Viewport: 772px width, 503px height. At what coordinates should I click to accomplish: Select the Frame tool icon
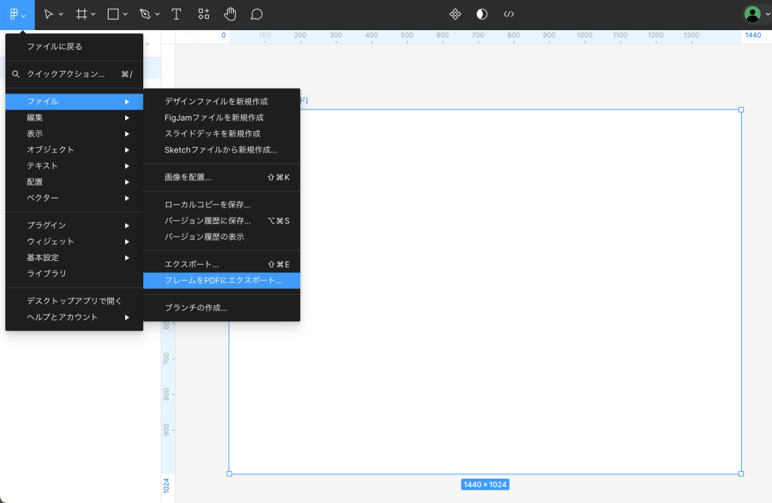(x=81, y=14)
